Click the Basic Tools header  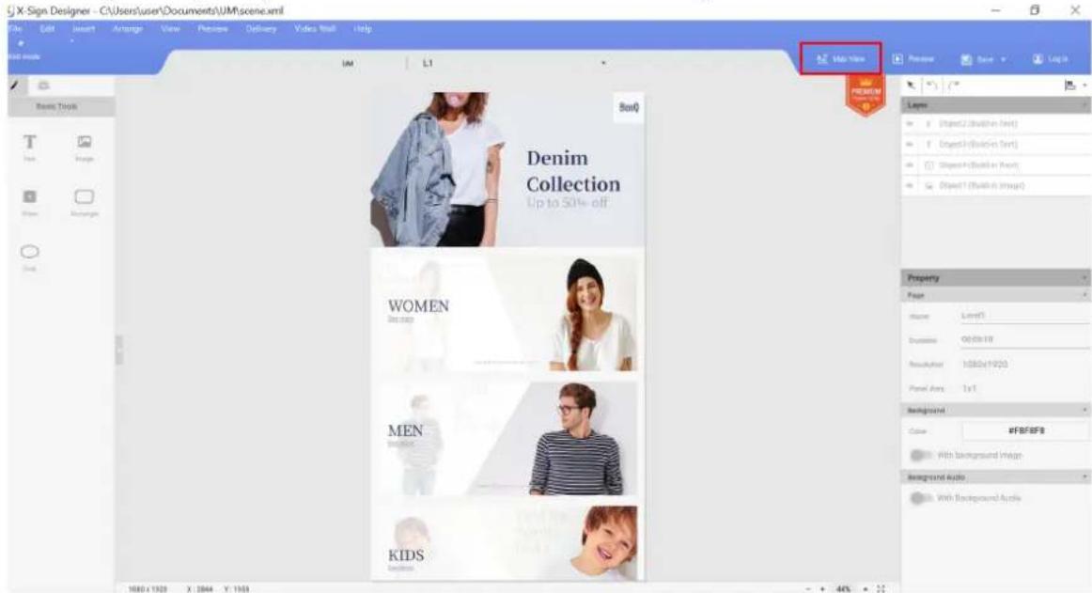tap(61, 106)
